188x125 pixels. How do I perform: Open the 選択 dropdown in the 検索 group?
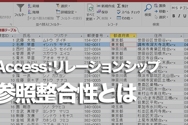pos(161,17)
